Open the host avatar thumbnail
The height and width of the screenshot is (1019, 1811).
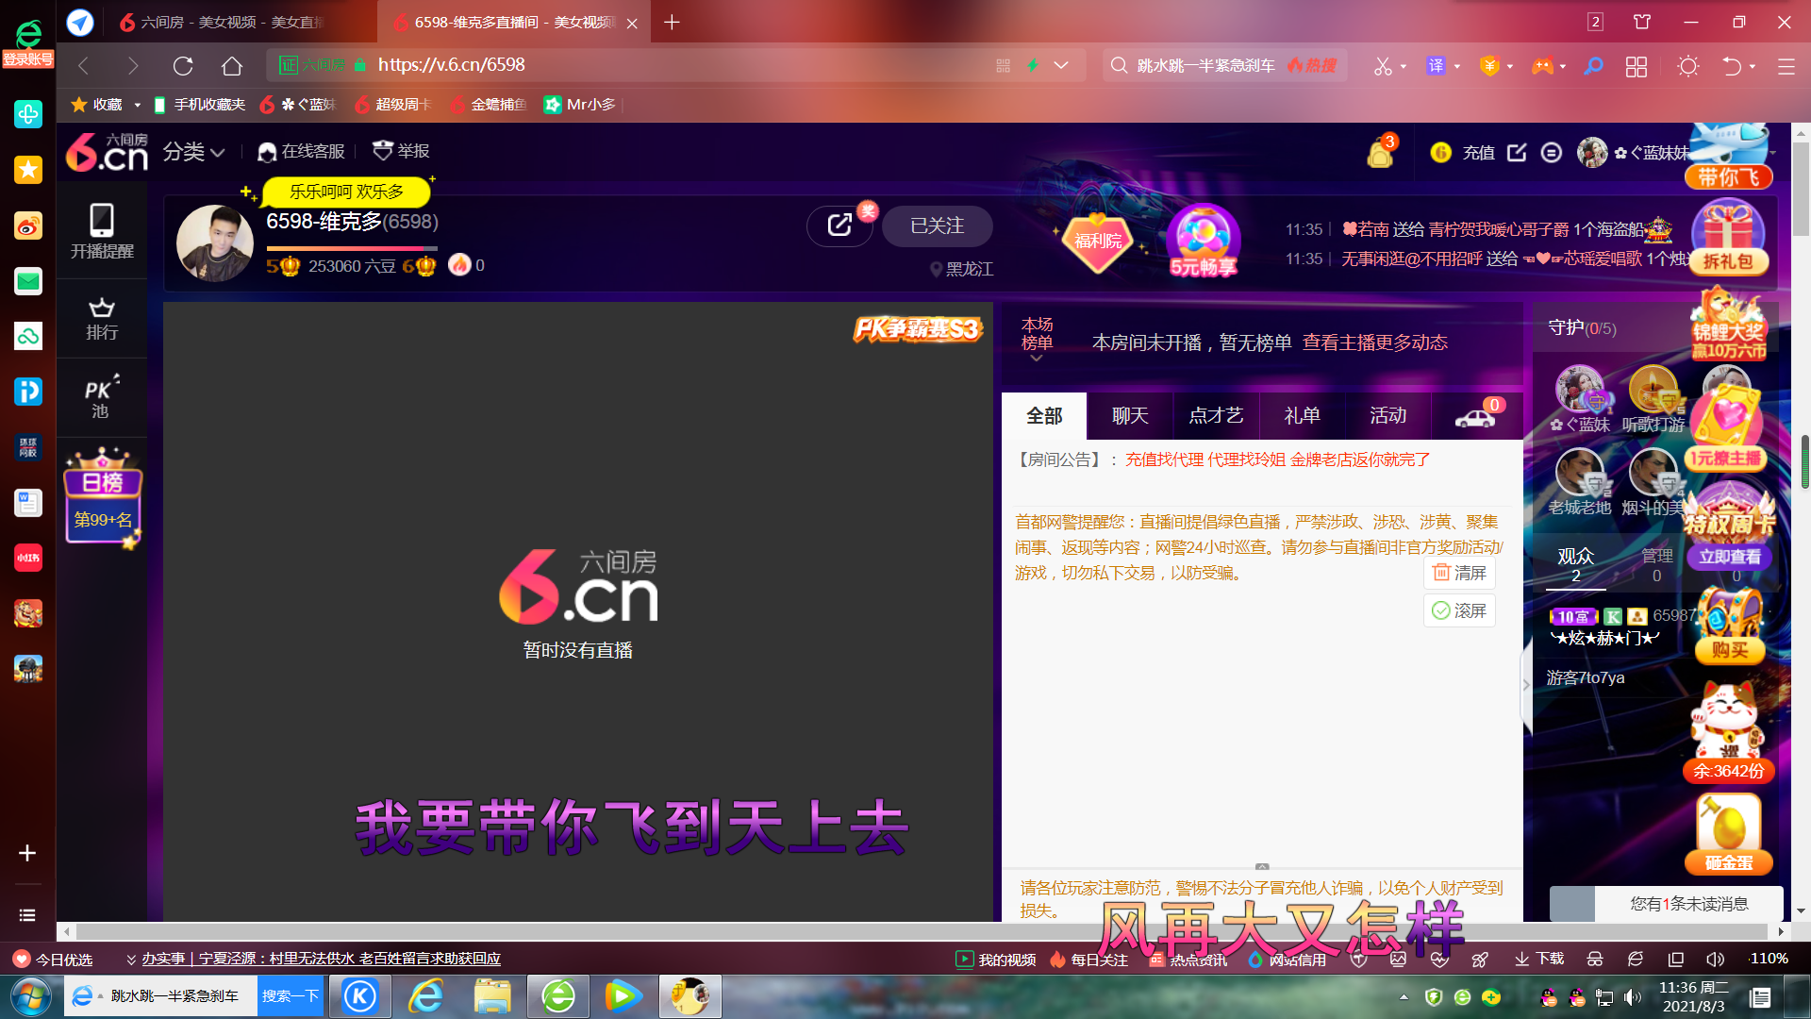pos(215,243)
